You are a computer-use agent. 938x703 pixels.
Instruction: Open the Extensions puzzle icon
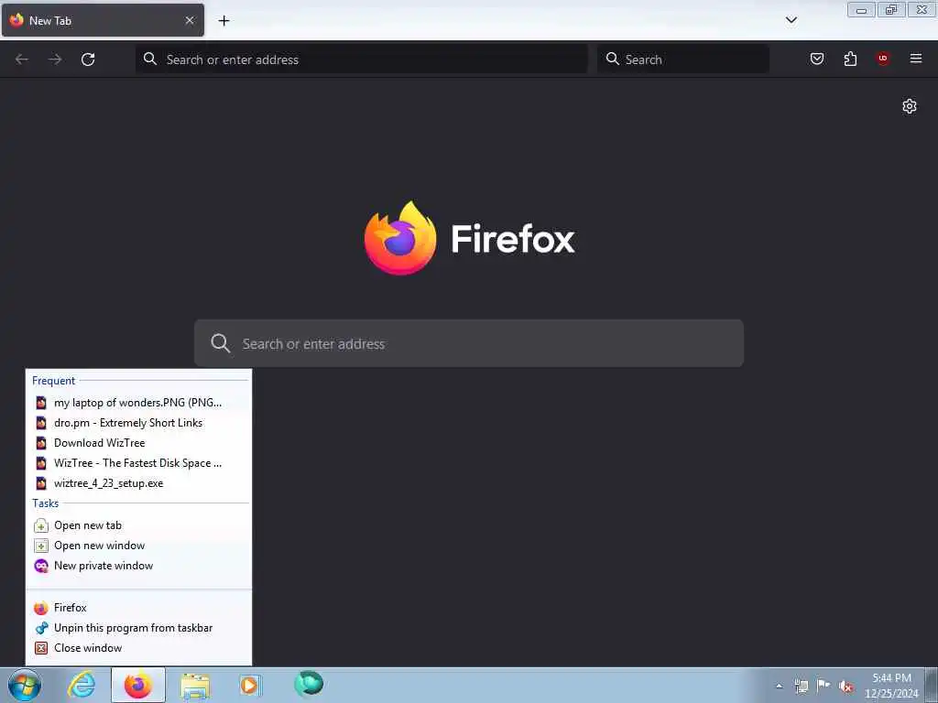pos(850,59)
